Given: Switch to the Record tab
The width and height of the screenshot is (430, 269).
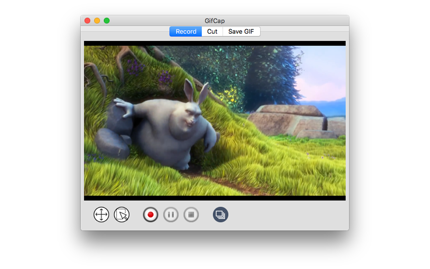Looking at the screenshot, I should point(186,32).
